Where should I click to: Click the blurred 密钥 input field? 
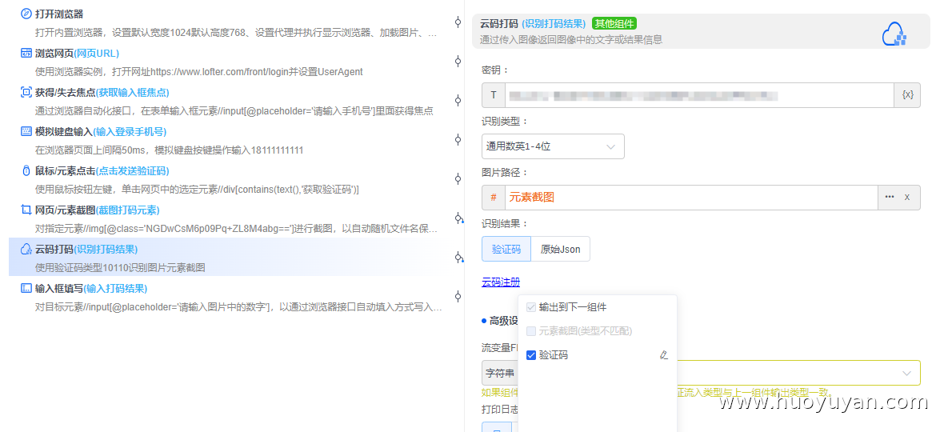(699, 95)
